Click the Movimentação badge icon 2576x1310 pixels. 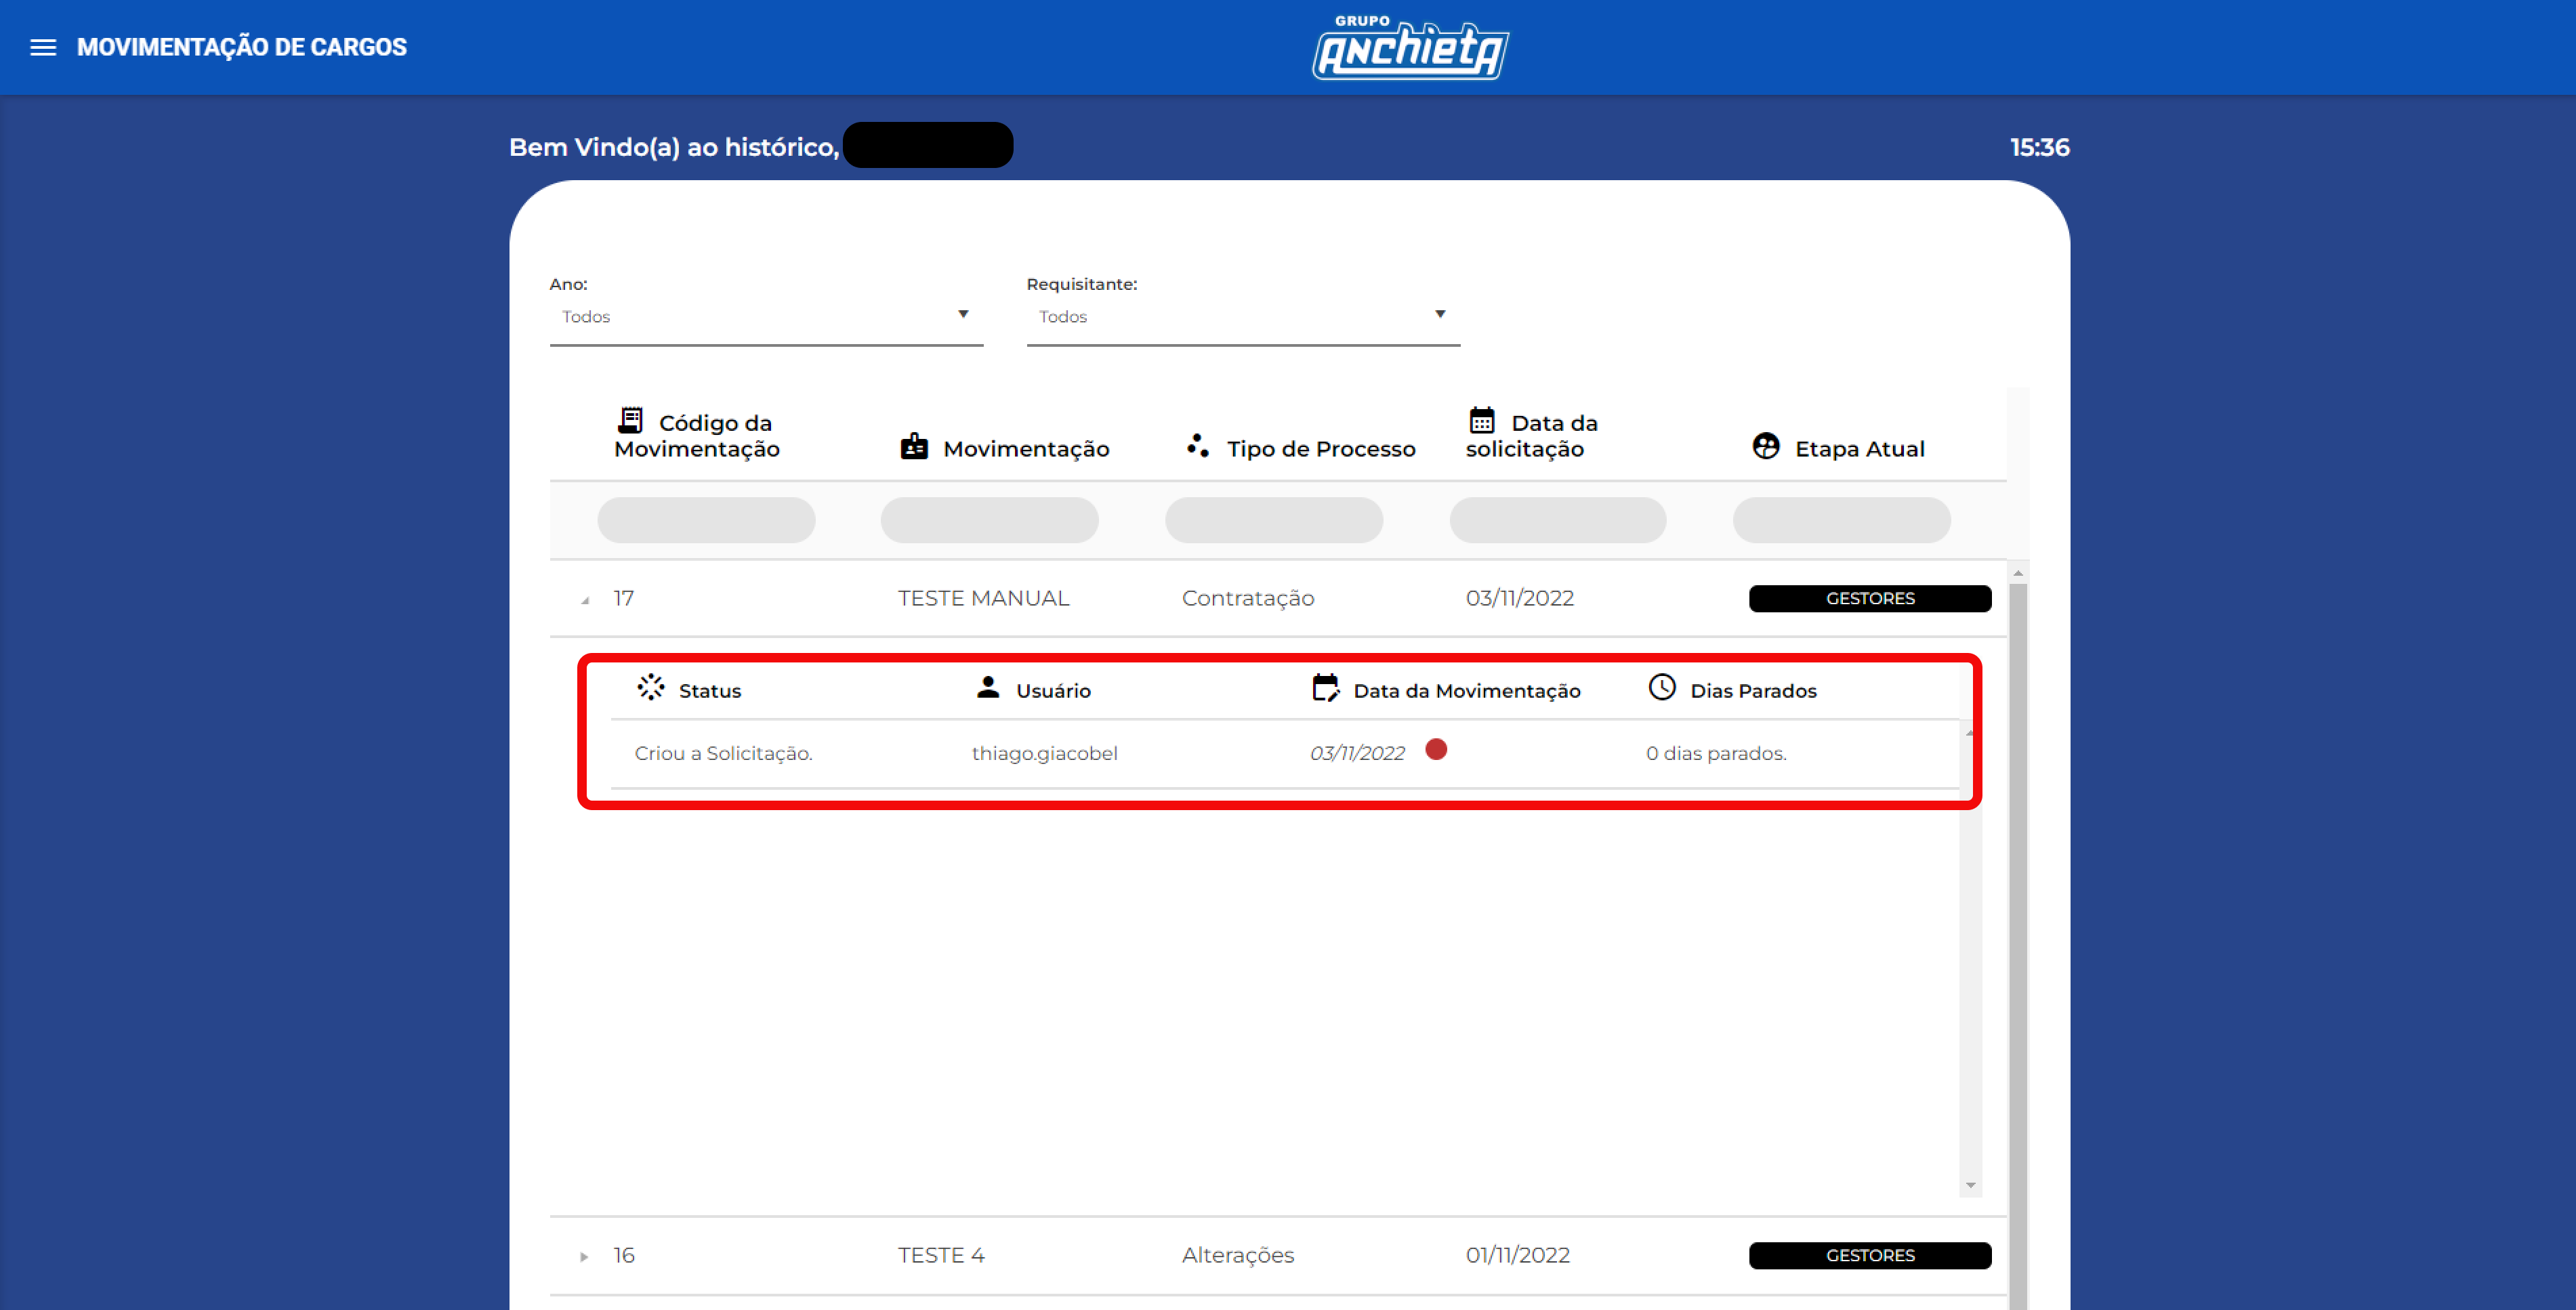[x=914, y=447]
